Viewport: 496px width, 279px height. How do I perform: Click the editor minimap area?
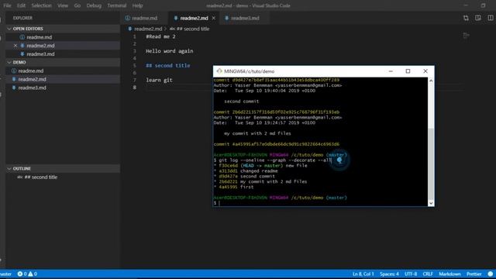click(466, 36)
